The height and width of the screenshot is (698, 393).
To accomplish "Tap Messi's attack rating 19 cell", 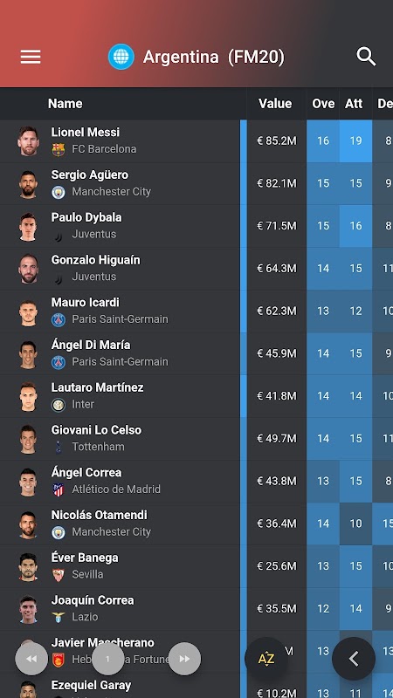I will [x=355, y=141].
